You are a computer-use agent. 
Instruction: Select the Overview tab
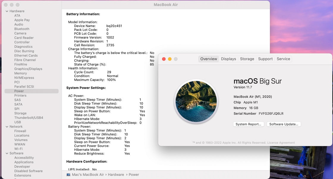(x=208, y=59)
